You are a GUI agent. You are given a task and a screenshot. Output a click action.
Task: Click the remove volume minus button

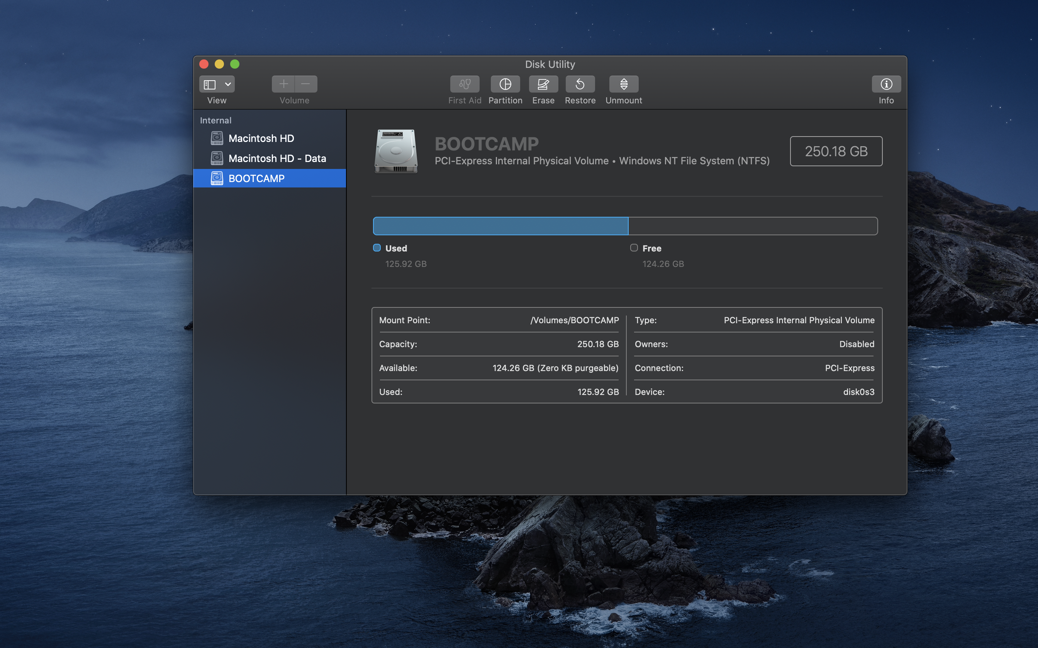click(x=306, y=84)
